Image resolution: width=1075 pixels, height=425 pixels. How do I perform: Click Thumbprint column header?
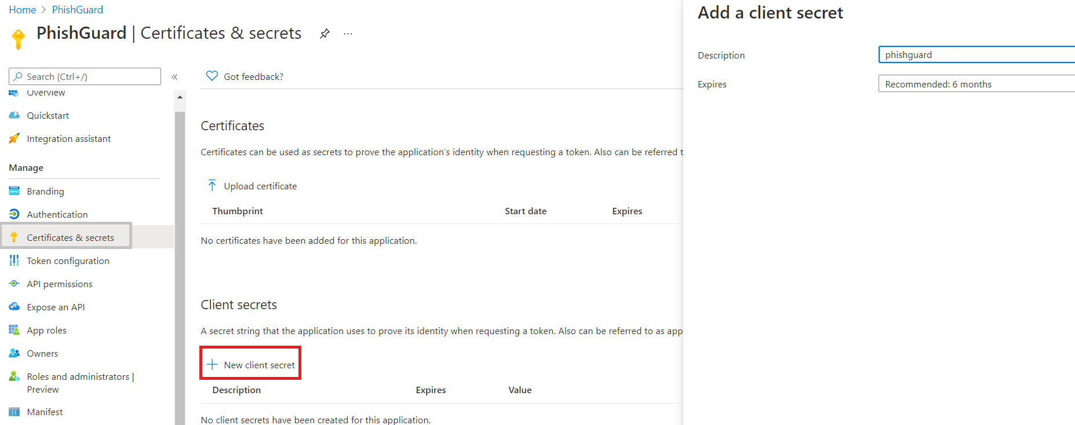point(237,211)
